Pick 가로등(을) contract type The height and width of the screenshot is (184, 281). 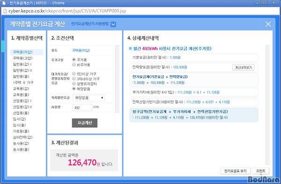[21, 131]
